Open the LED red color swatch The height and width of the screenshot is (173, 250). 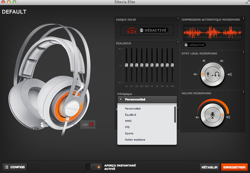91,124
